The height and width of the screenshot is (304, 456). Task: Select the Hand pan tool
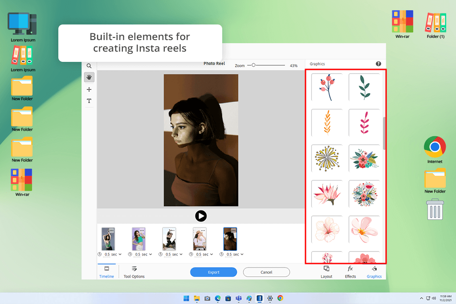tap(89, 77)
